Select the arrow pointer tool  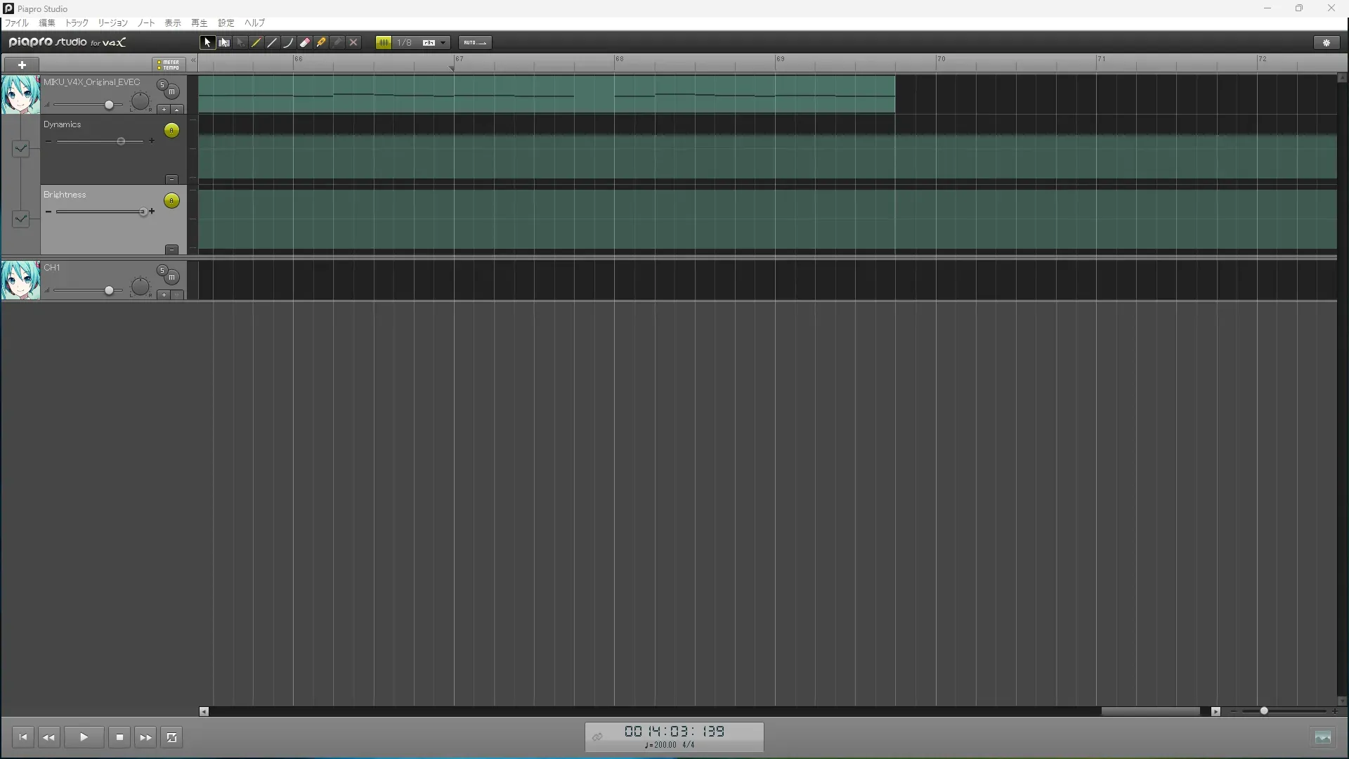[x=207, y=43]
